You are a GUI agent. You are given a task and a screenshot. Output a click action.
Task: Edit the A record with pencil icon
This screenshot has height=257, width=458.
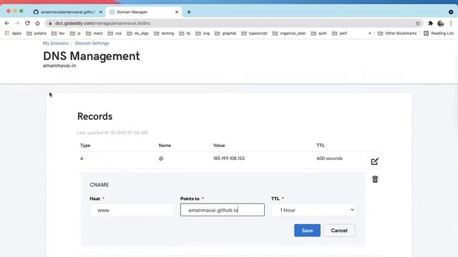point(374,161)
